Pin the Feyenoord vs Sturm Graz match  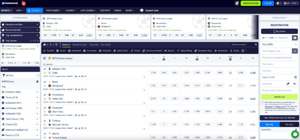coord(45,108)
